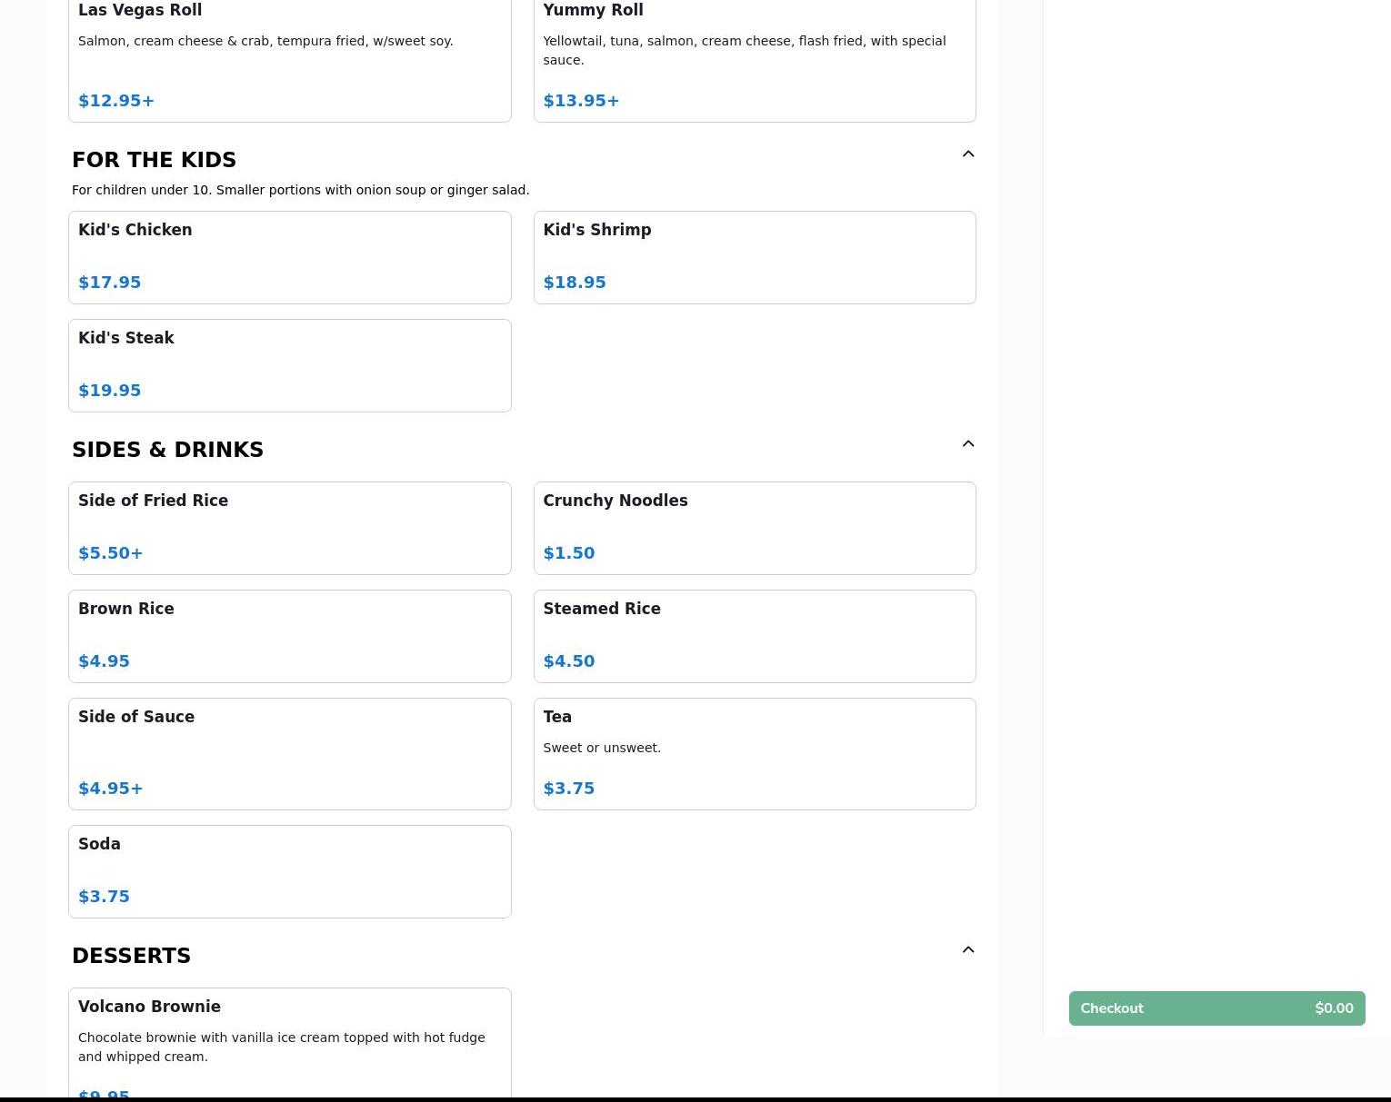1391x1102 pixels.
Task: Select the Steamed Rice side
Action: [755, 637]
